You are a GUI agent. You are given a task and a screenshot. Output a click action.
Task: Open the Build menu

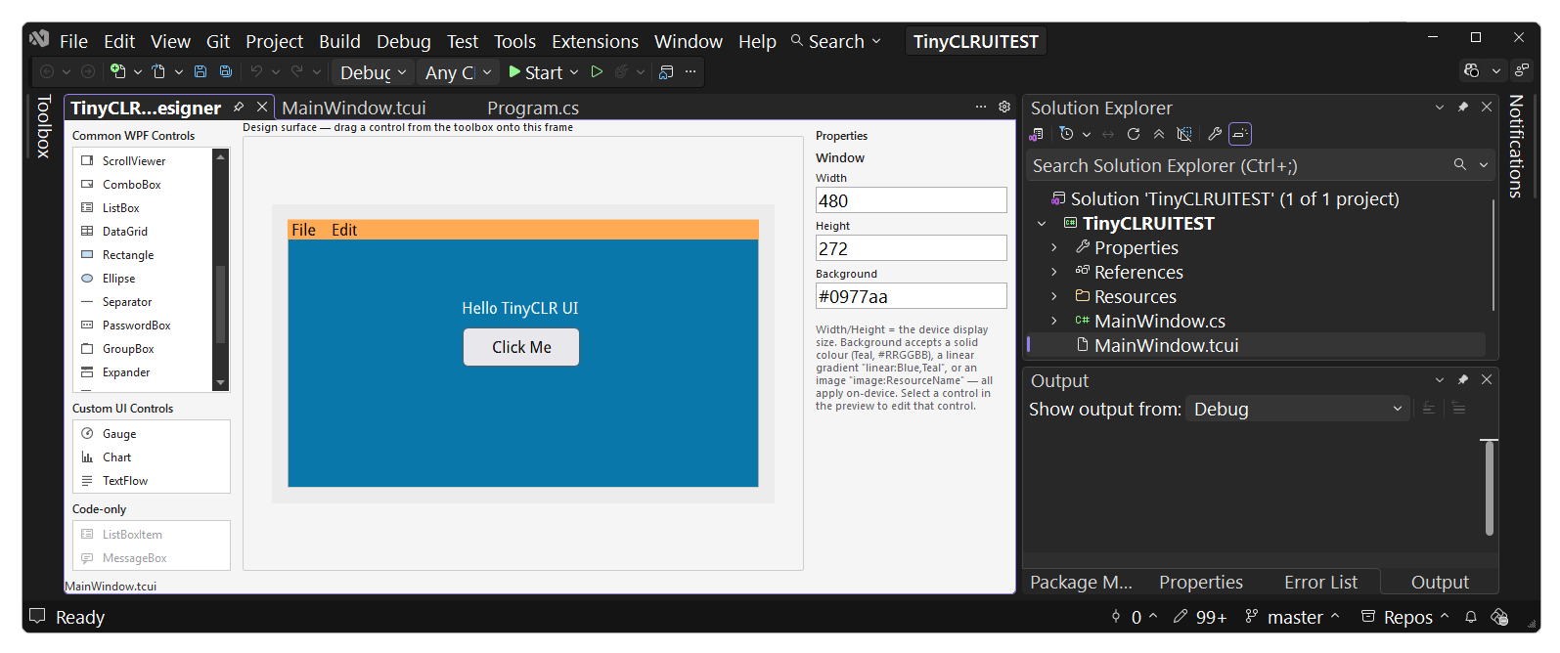pos(339,41)
